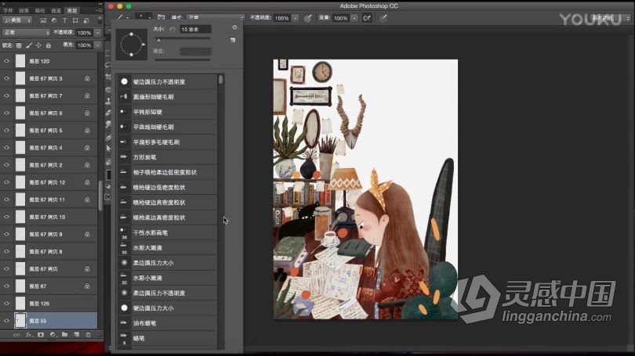Viewport: 635px width, 356px height.
Task: Click the brush 大小 15 像素 field
Action: 196,29
